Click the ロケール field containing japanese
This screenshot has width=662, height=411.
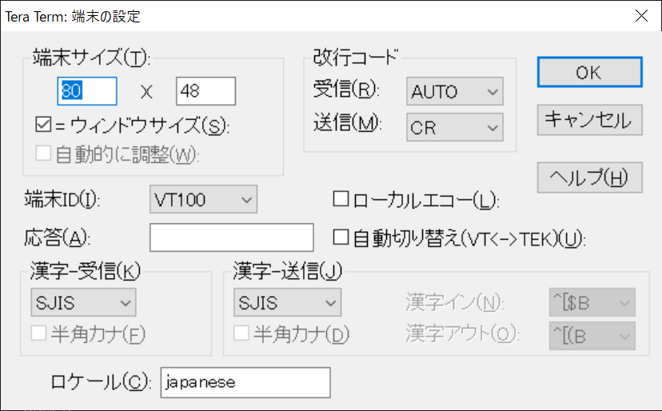click(245, 383)
